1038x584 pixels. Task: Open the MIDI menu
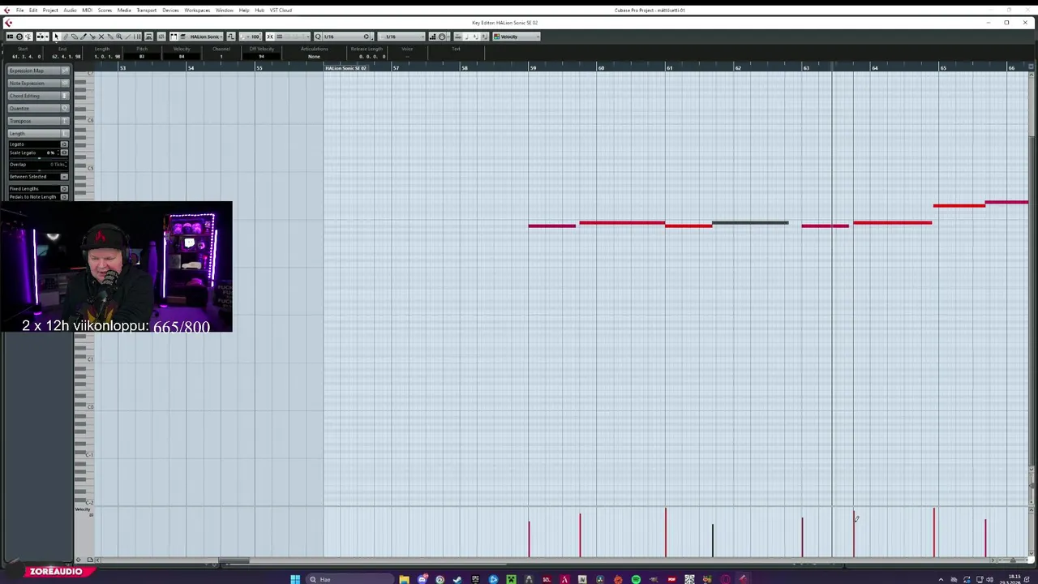coord(87,10)
